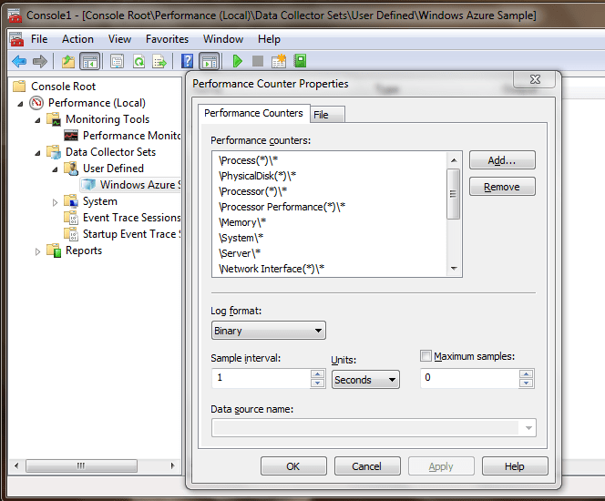
Task: Click the tree pane scroll-right arrow
Action: point(172,465)
